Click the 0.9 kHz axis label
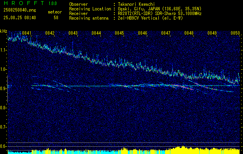The image size is (243, 154). [x=3, y=89]
